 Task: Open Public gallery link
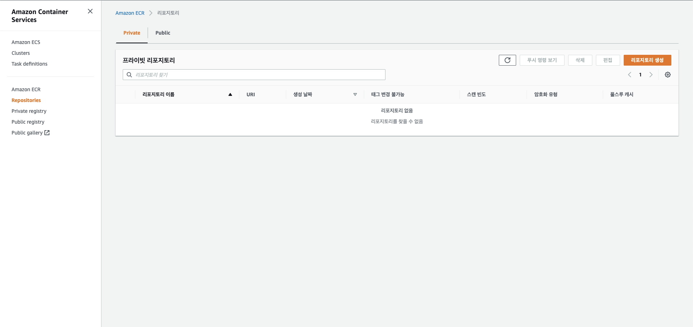27,133
